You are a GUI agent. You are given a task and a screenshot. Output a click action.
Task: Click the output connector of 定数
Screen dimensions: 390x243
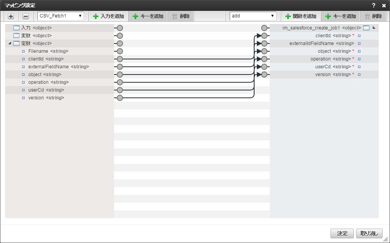click(120, 43)
